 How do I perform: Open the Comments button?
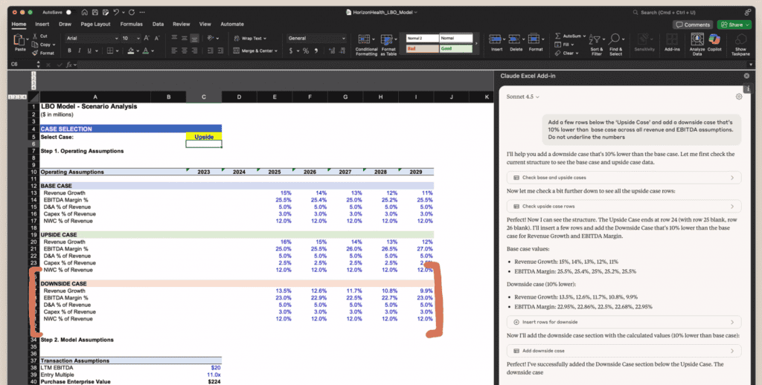coord(693,25)
